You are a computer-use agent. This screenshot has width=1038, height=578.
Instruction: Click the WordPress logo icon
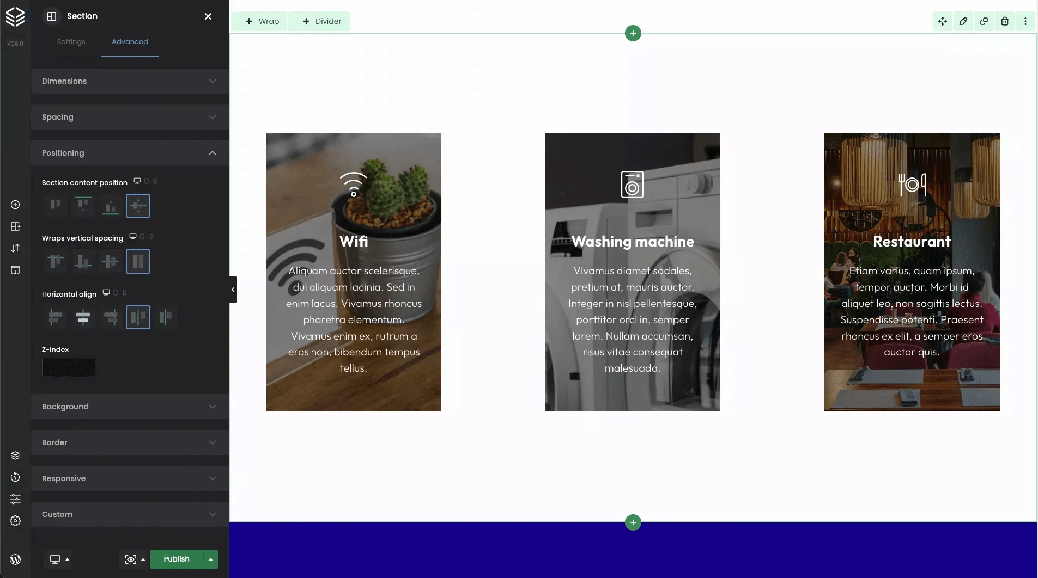point(15,559)
